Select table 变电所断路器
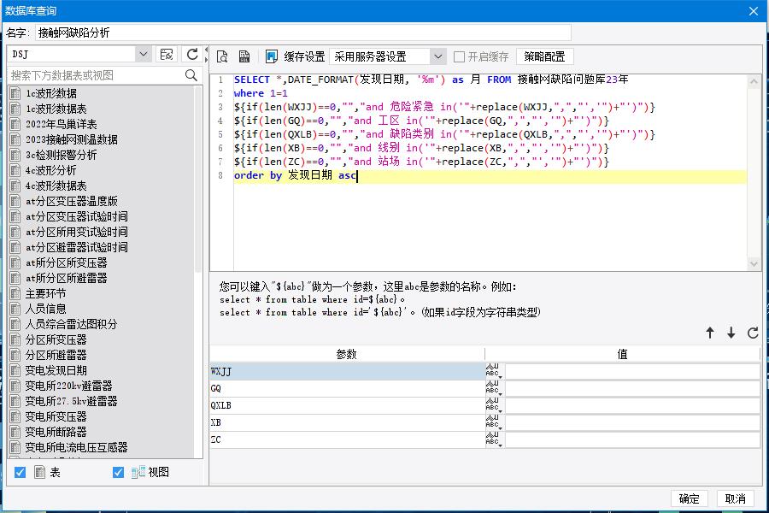This screenshot has width=769, height=513. pos(56,432)
